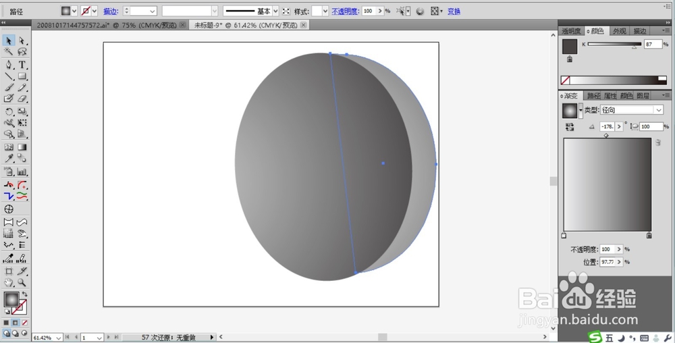This screenshot has width=675, height=343.
Task: Delete gradient stop with trash icon
Action: 657,142
